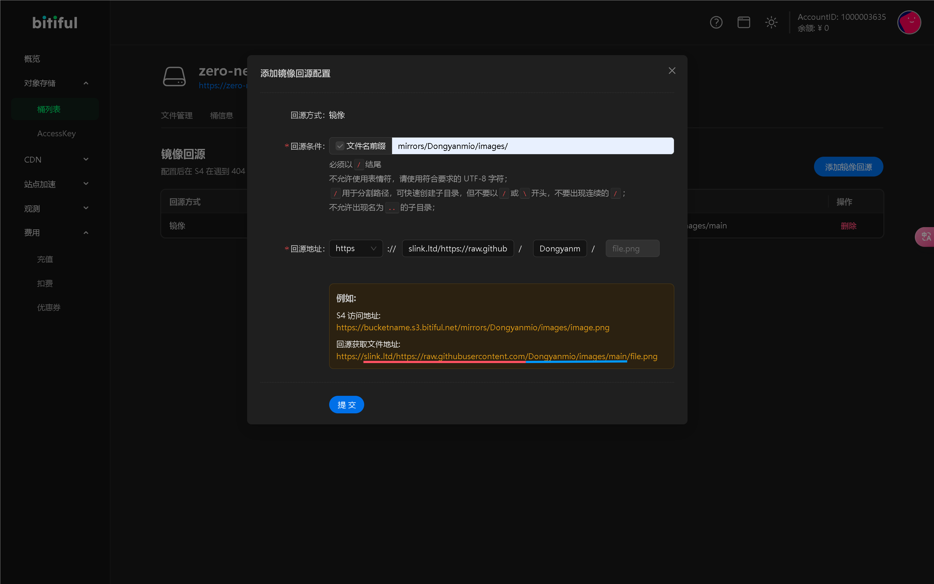This screenshot has height=584, width=934.
Task: Open 扣费 under 费用
Action: [x=45, y=284]
